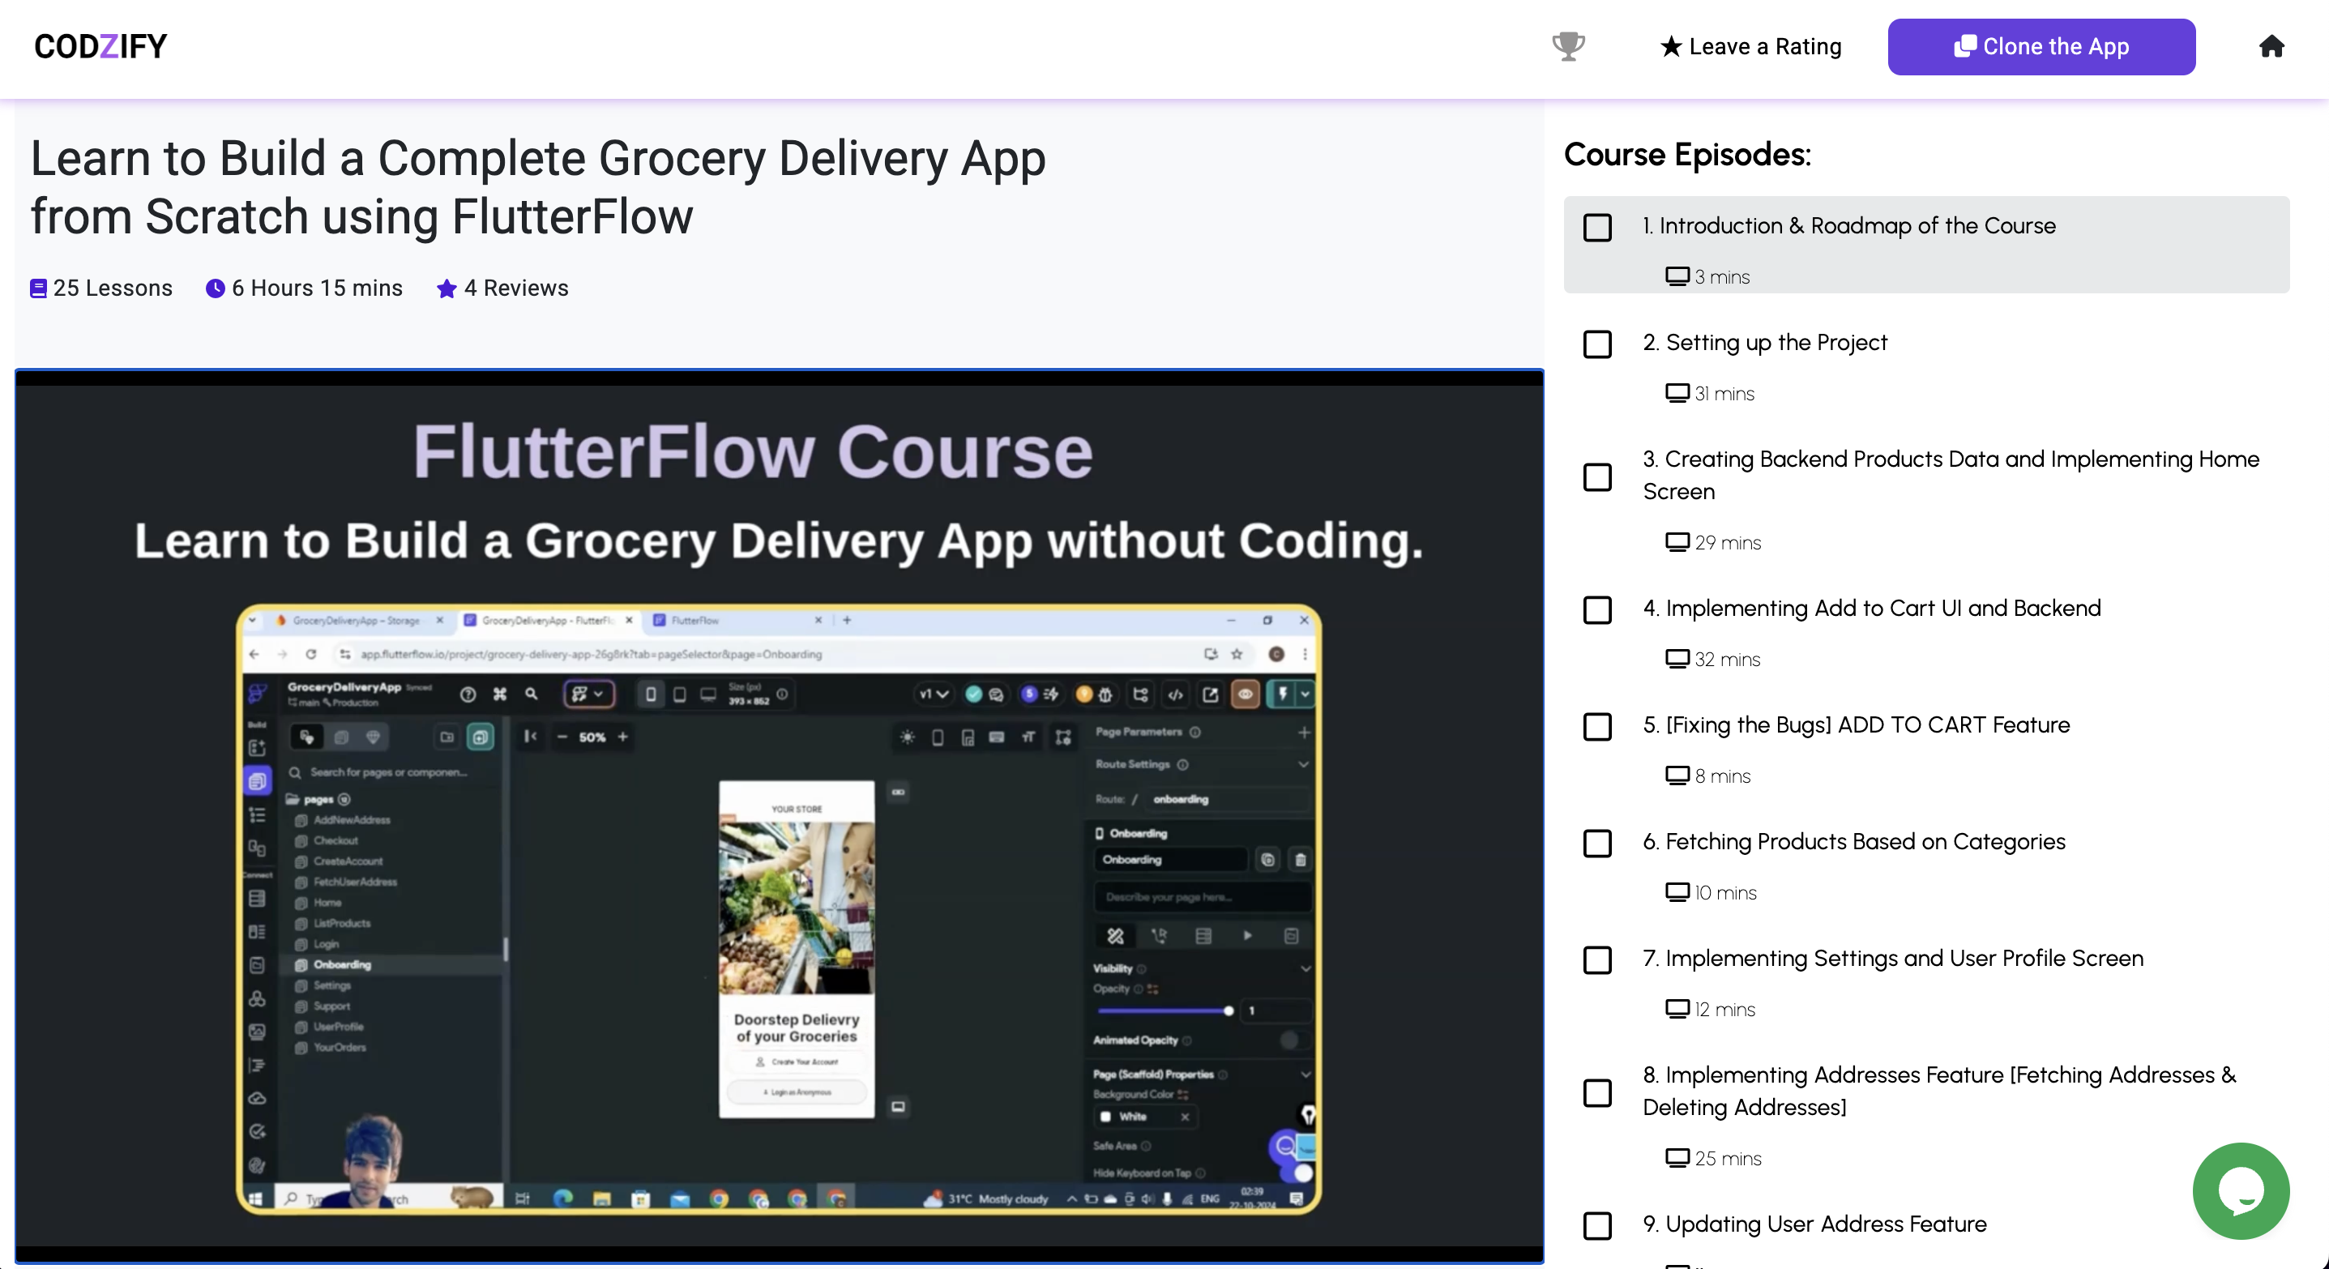Screen dimensions: 2329x1269
Task: Click the monitor icon beside 32 mins
Action: click(1677, 658)
